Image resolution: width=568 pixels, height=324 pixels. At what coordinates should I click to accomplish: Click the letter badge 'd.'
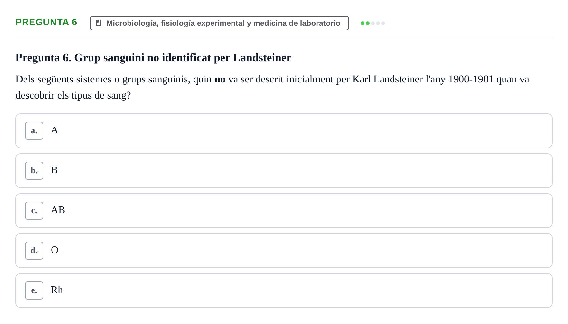pos(34,251)
